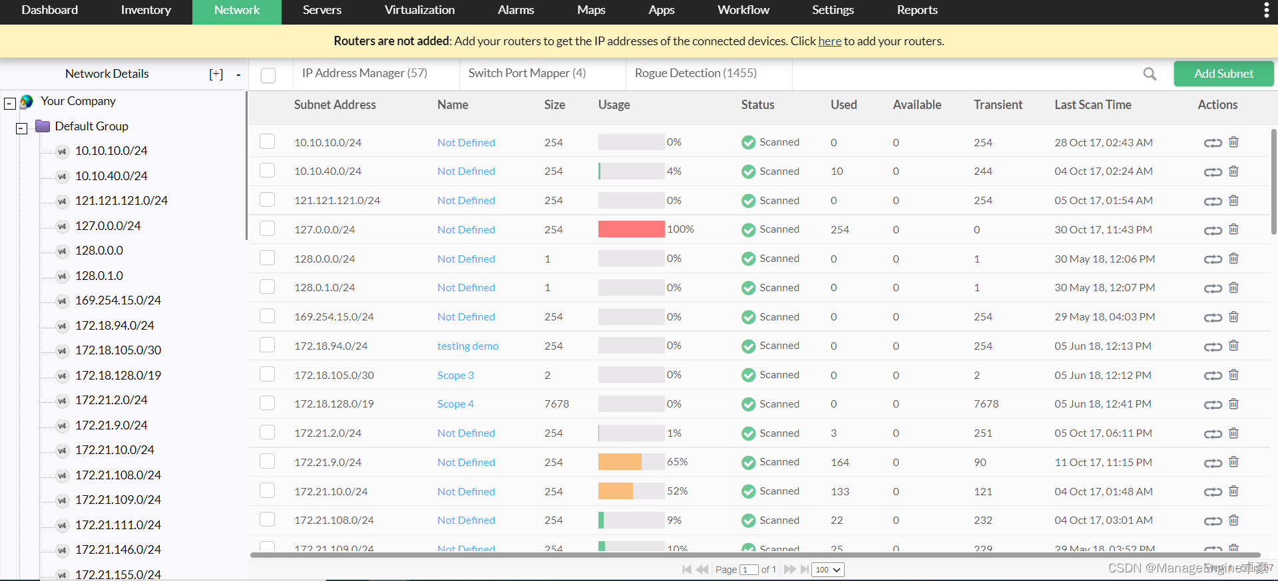Click the scan icon for subnet 172.18.105.0/30
Viewport: 1278px width, 581px height.
click(x=1213, y=376)
